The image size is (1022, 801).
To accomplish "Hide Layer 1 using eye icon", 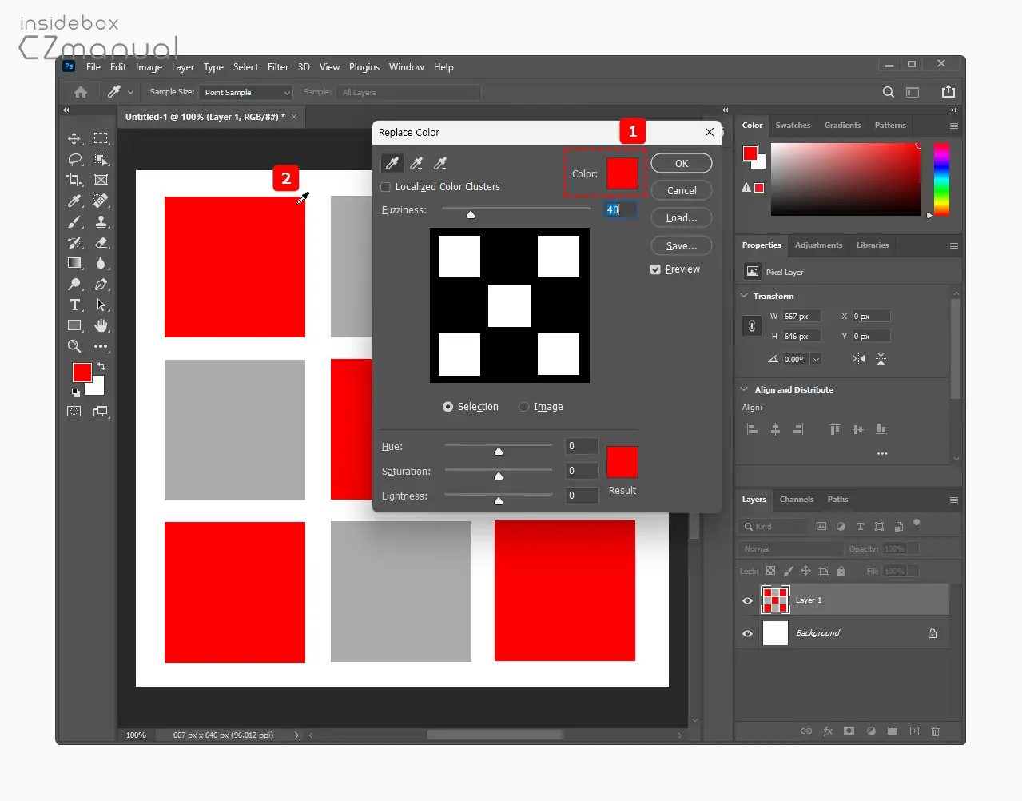I will click(748, 600).
